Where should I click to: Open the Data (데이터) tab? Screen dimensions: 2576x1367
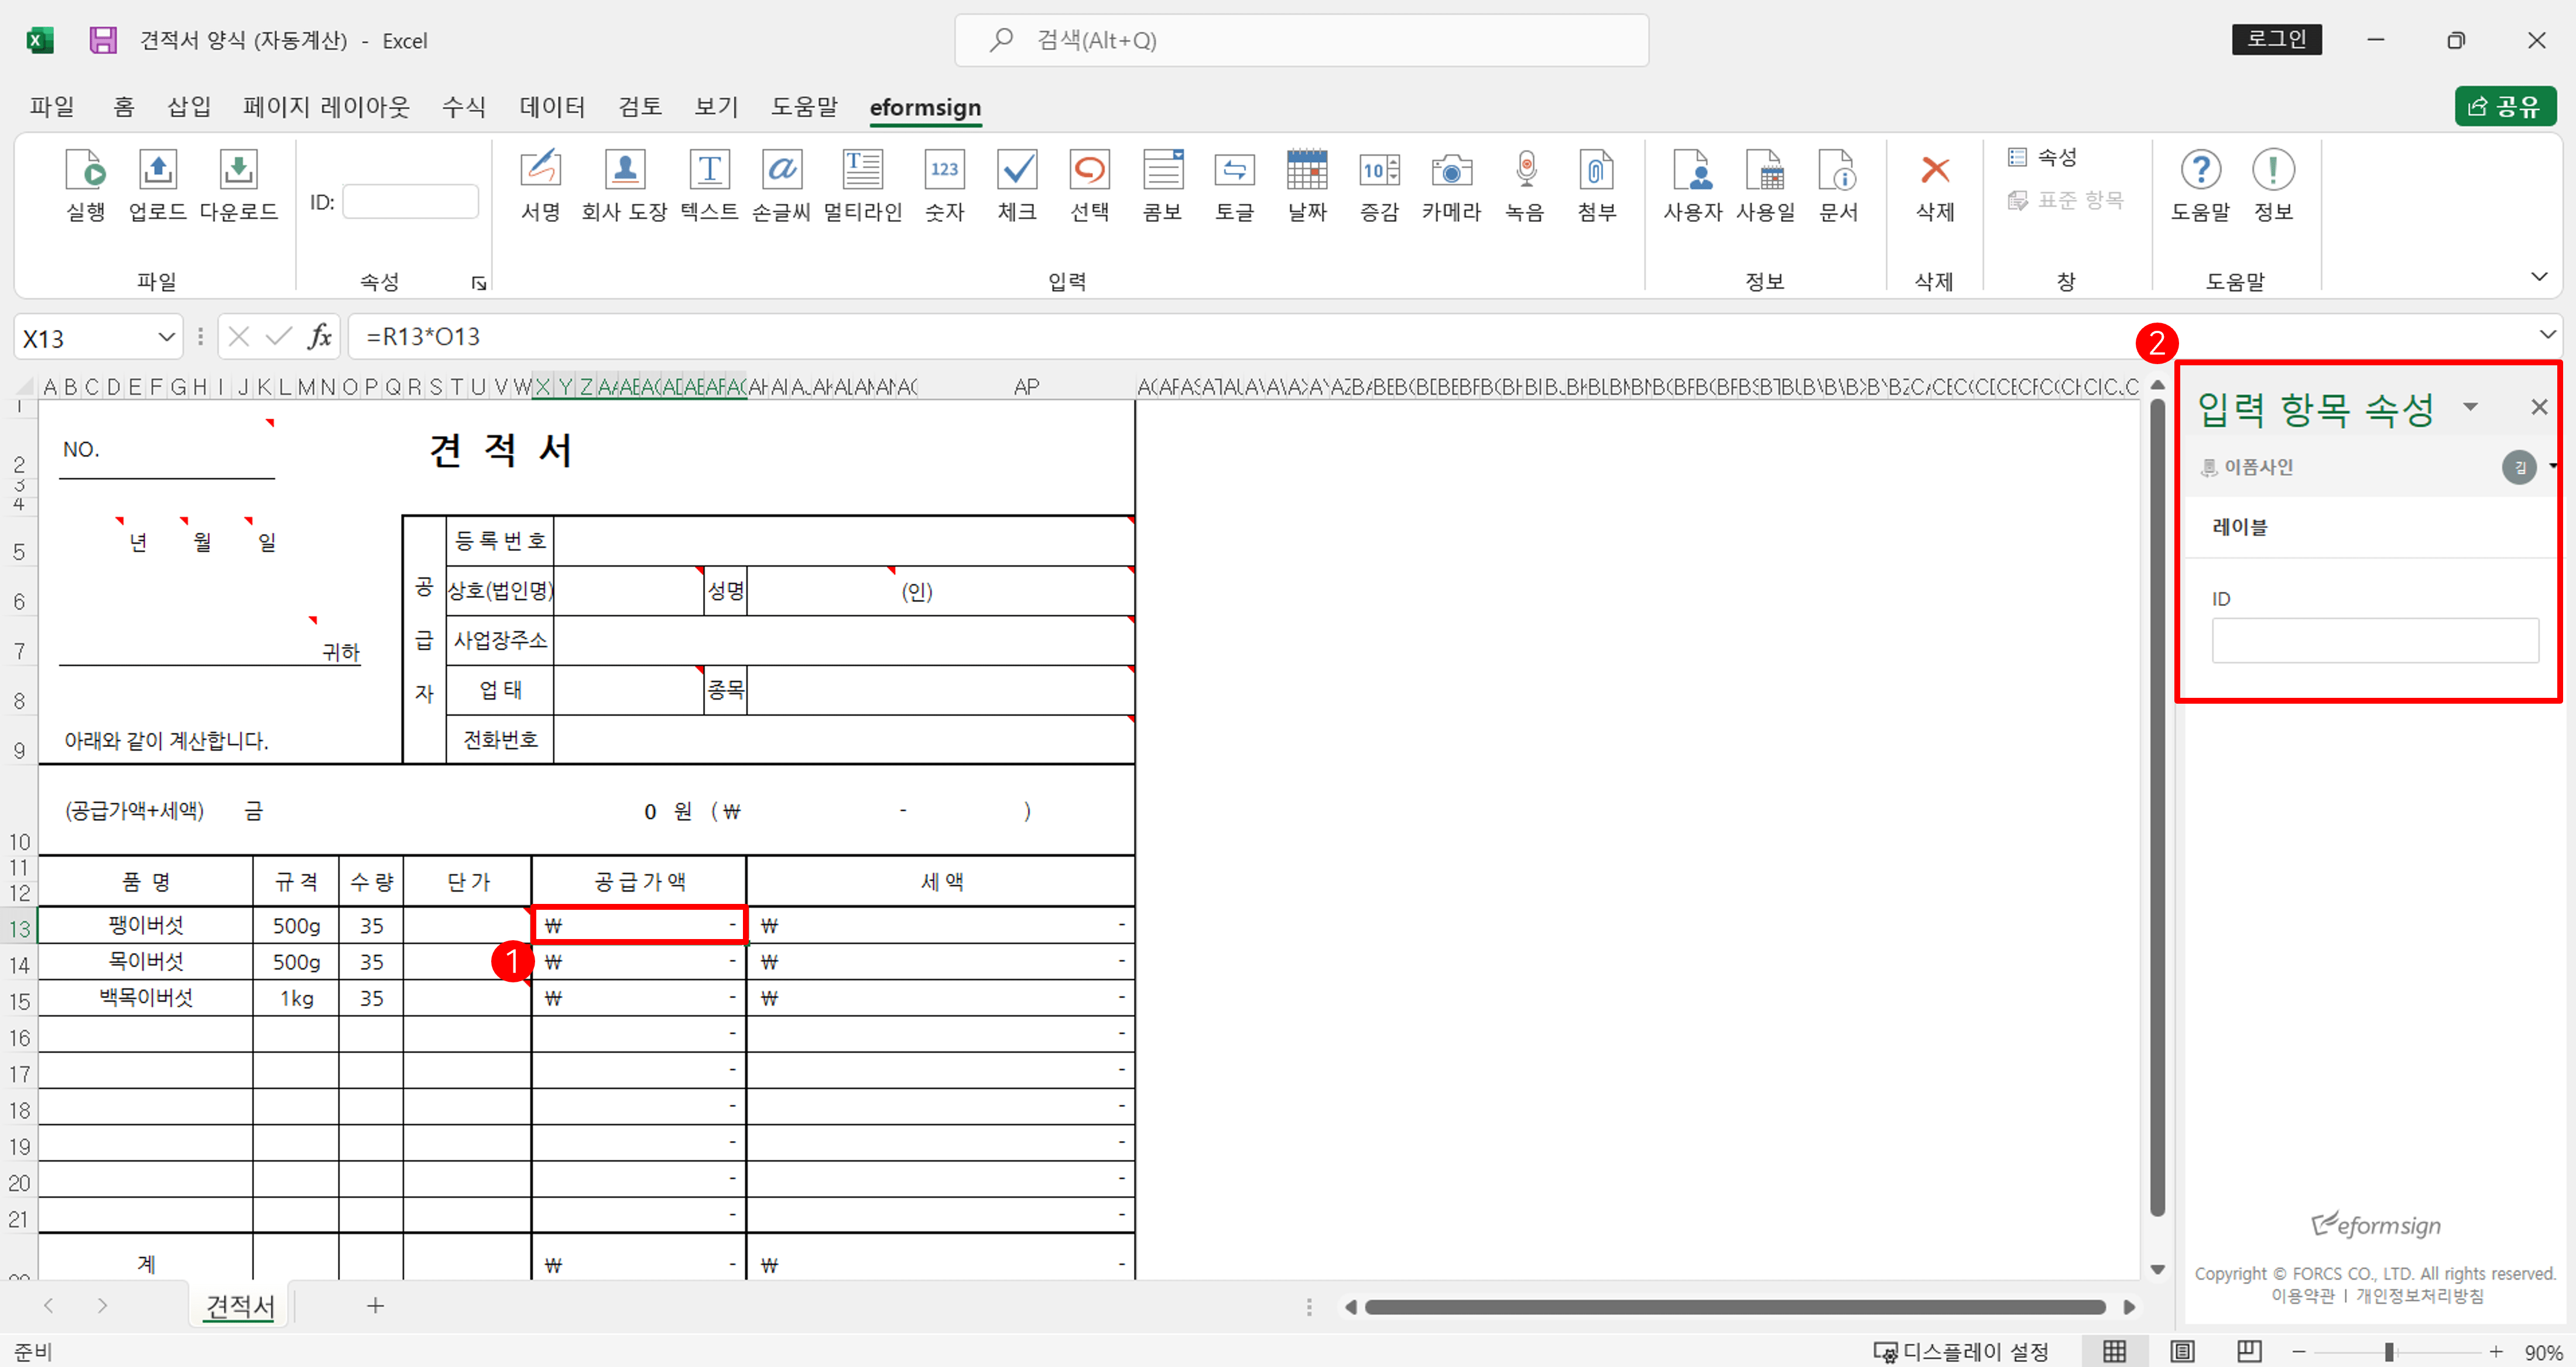(552, 106)
